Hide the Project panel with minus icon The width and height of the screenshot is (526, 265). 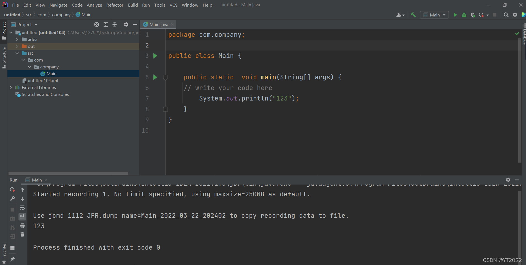(x=135, y=24)
